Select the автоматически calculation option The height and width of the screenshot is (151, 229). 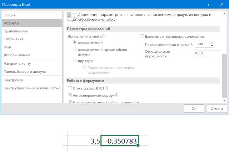(x=74, y=42)
